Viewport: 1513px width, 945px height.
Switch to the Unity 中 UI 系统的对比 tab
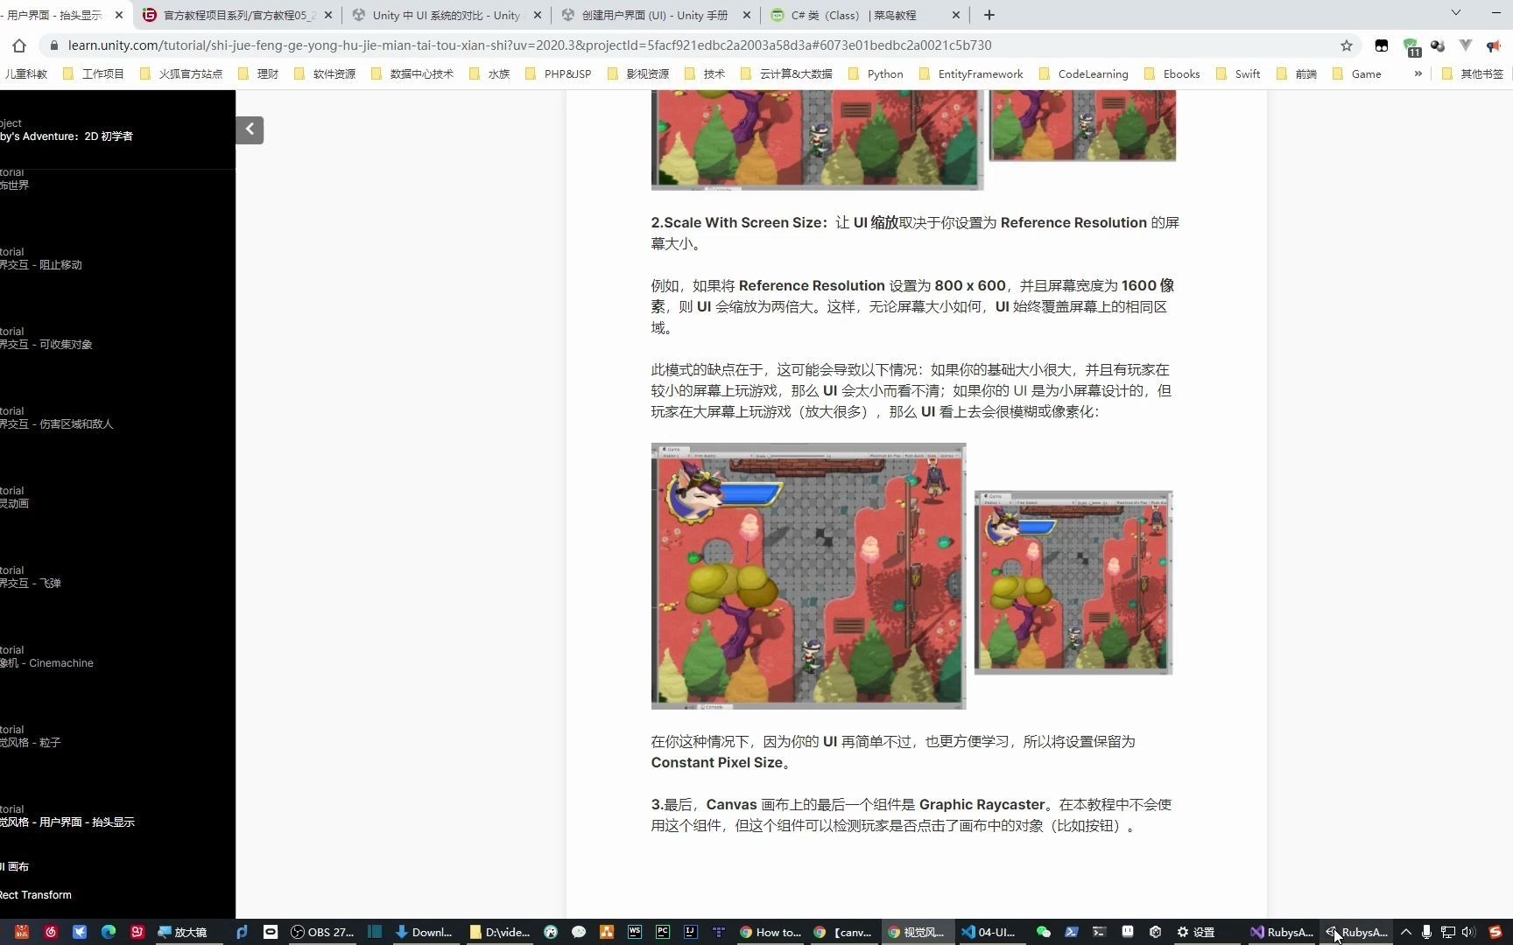[446, 15]
